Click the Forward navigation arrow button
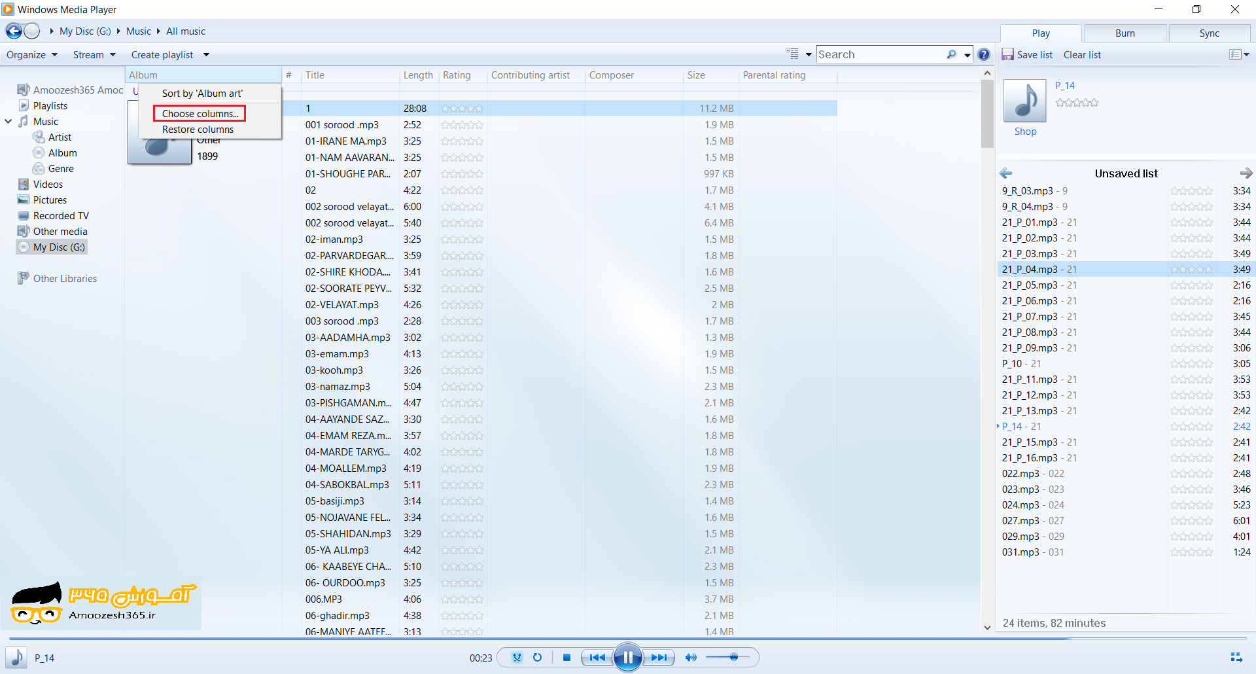 (31, 31)
